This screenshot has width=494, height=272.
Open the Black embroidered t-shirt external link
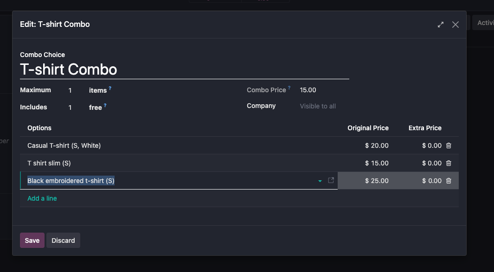[331, 180]
